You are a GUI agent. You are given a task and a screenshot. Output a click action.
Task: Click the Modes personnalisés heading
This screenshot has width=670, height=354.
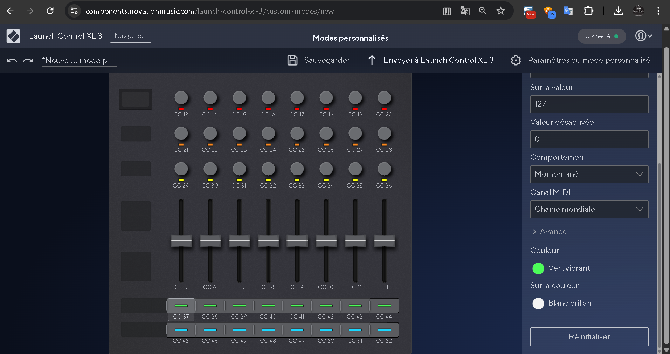(350, 38)
